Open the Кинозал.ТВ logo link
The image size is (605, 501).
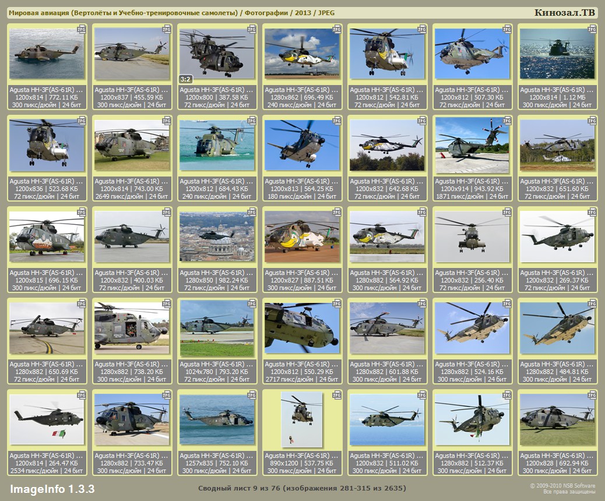point(564,13)
